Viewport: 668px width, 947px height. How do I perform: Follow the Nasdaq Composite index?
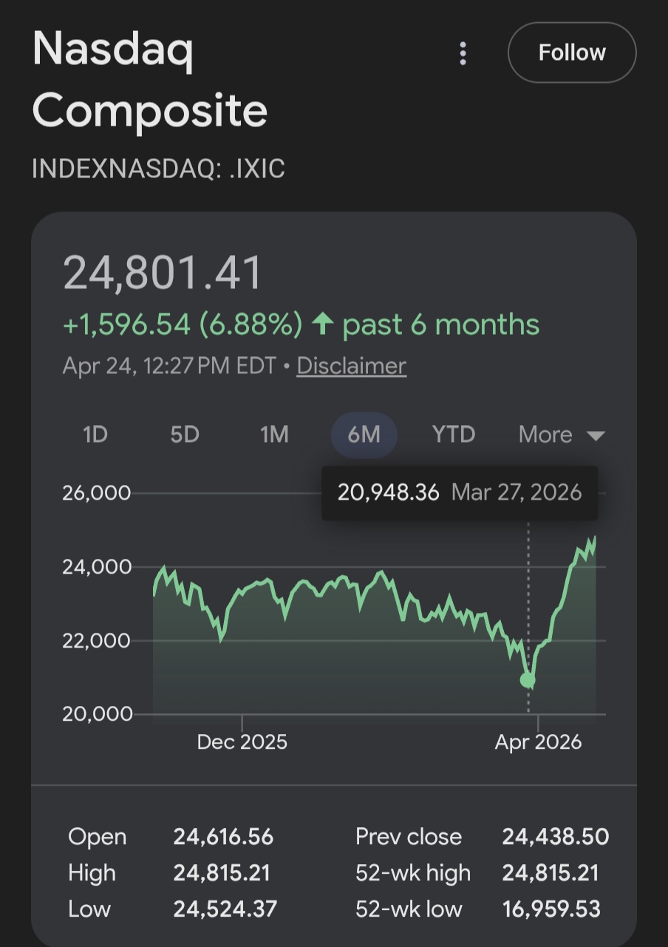tap(571, 52)
